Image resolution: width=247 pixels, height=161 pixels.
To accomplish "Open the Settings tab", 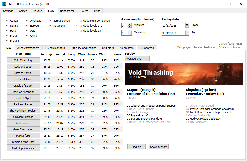I will pyautogui.click(x=8, y=11).
